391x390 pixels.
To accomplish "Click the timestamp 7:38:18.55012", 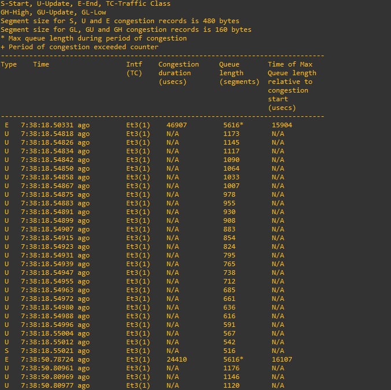I will coord(47,342).
